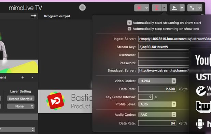Click the Ingest Server field

point(174,39)
